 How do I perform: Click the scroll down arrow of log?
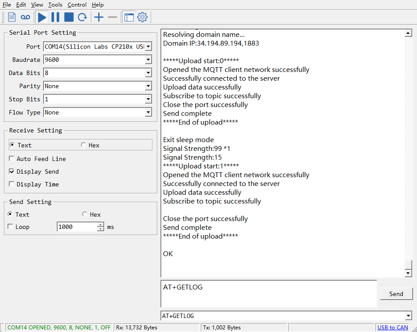pos(408,273)
